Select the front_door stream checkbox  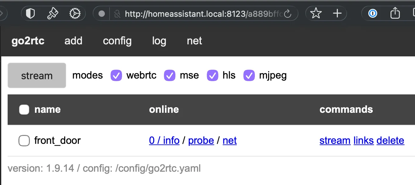(x=24, y=141)
